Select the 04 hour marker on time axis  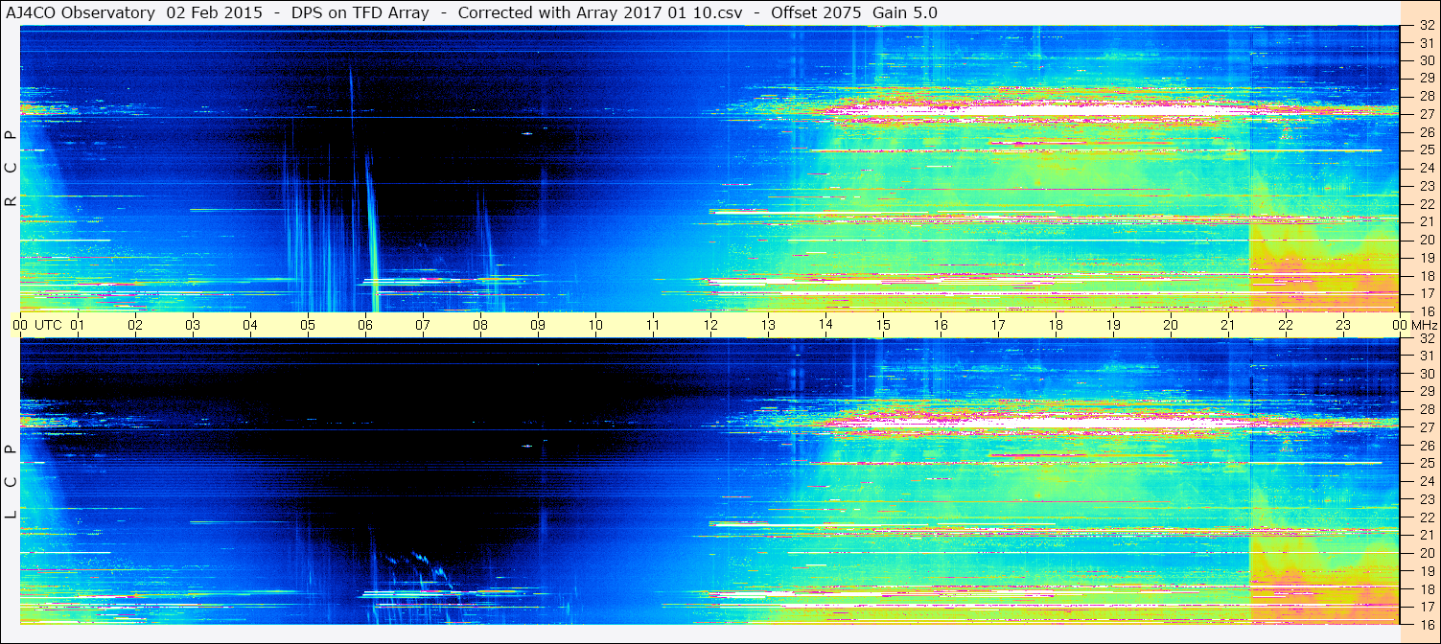coord(250,325)
